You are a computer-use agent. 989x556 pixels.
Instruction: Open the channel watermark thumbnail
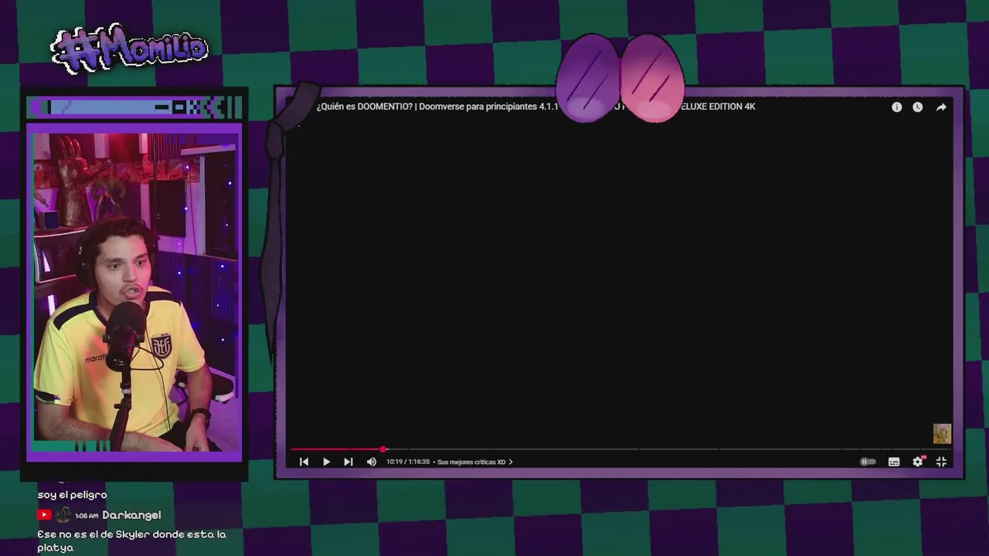click(x=941, y=433)
